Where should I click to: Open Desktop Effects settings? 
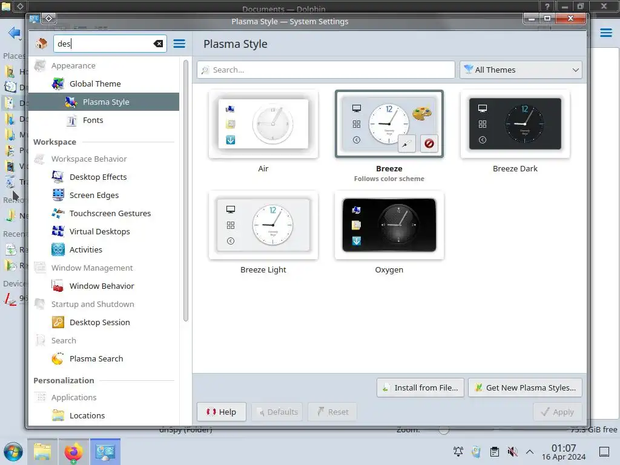[x=104, y=177]
